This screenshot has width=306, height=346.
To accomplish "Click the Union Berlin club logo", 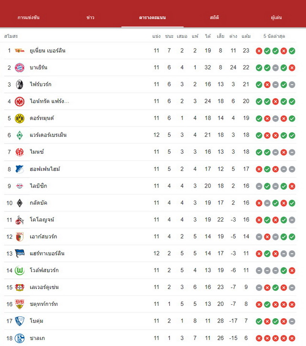I will point(20,51).
